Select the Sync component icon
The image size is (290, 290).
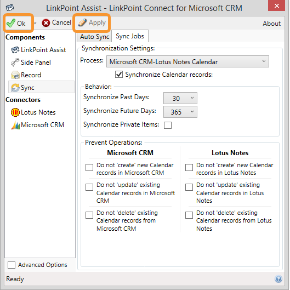(x=15, y=88)
